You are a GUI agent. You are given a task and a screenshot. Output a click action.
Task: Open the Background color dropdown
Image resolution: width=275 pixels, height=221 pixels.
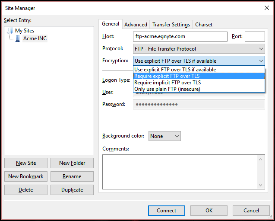click(164, 136)
